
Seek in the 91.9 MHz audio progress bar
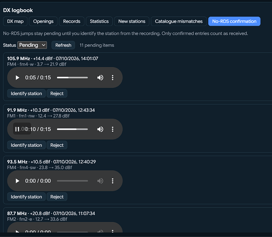tap(72, 129)
